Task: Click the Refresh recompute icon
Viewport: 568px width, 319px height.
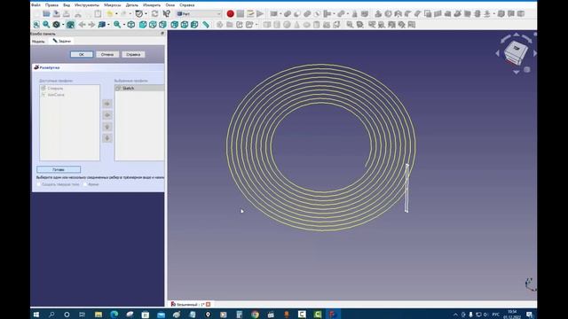Action: pos(155,14)
